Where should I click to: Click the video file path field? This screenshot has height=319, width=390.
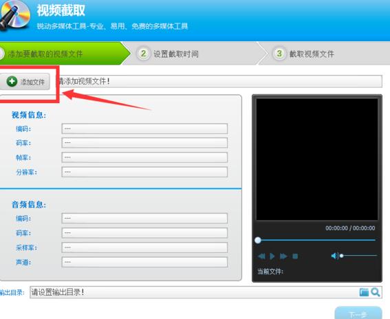220,81
